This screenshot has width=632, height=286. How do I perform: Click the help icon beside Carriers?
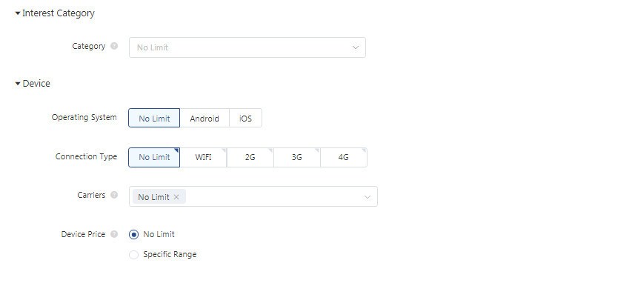pos(114,195)
